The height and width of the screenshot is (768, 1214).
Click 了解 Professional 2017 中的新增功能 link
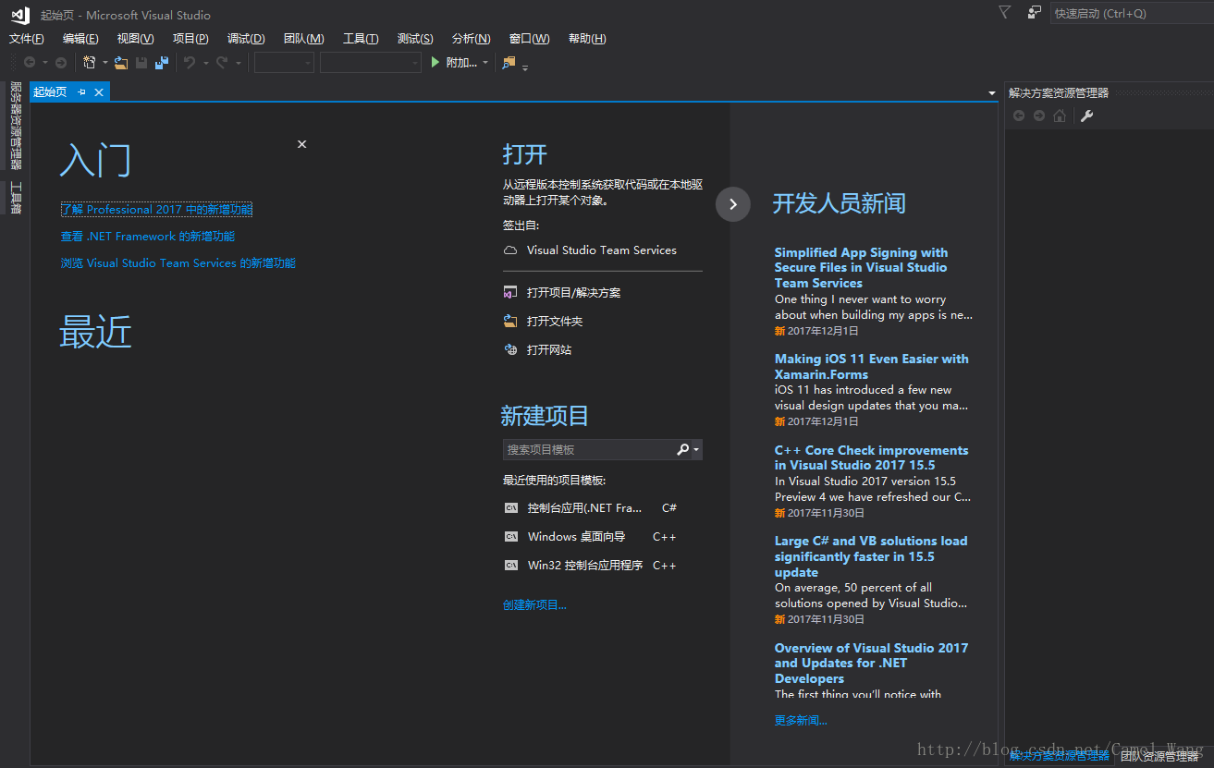point(156,210)
